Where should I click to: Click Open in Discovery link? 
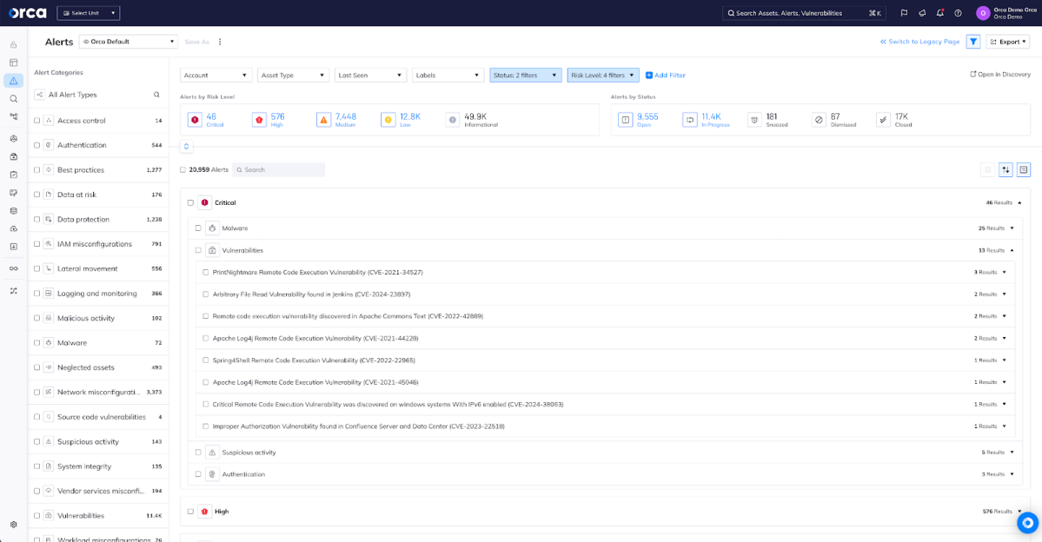1000,75
